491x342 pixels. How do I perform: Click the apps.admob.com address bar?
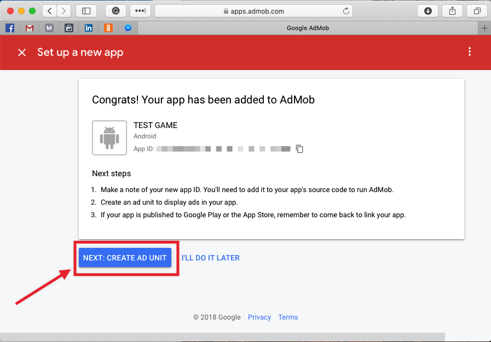(x=253, y=11)
